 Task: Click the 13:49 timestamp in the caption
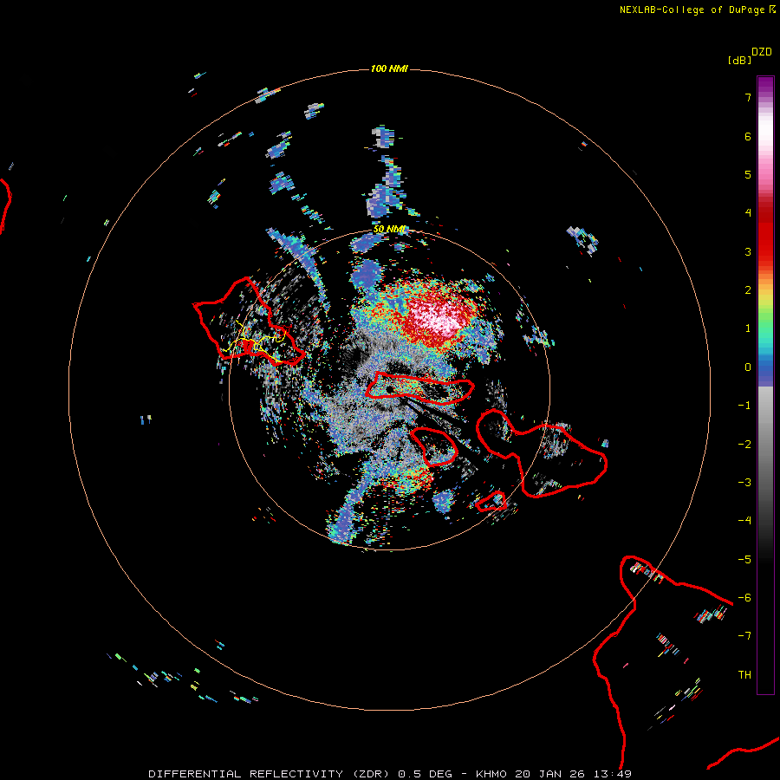[613, 774]
